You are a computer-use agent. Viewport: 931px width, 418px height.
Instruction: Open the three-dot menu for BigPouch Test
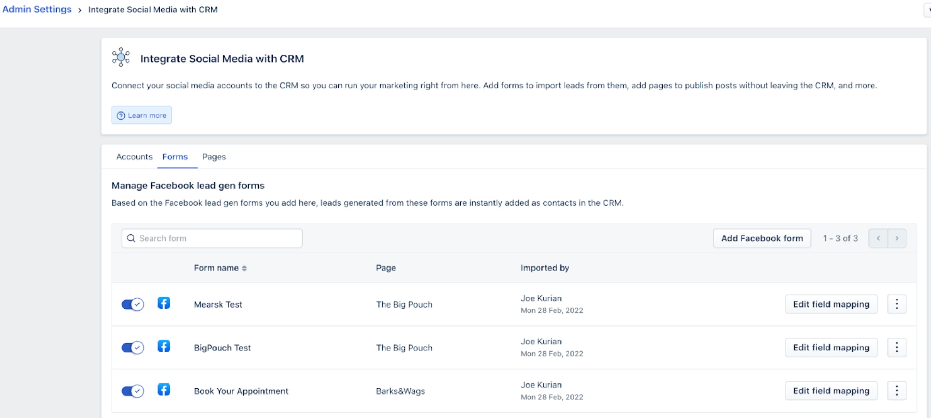pyautogui.click(x=897, y=348)
